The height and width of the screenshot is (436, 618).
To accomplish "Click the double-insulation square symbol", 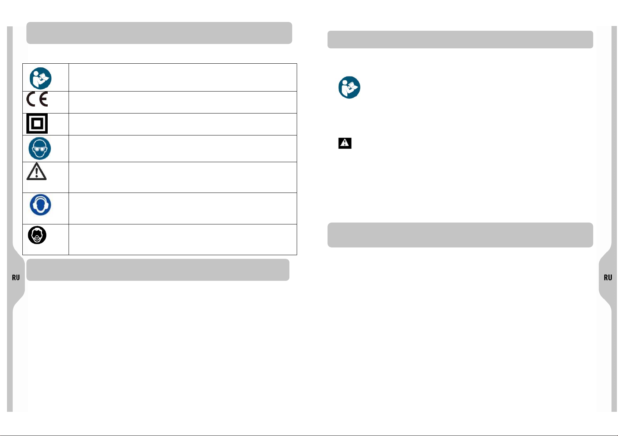I will coord(37,123).
